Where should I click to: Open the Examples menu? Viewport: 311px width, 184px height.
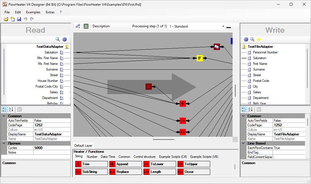(33, 12)
